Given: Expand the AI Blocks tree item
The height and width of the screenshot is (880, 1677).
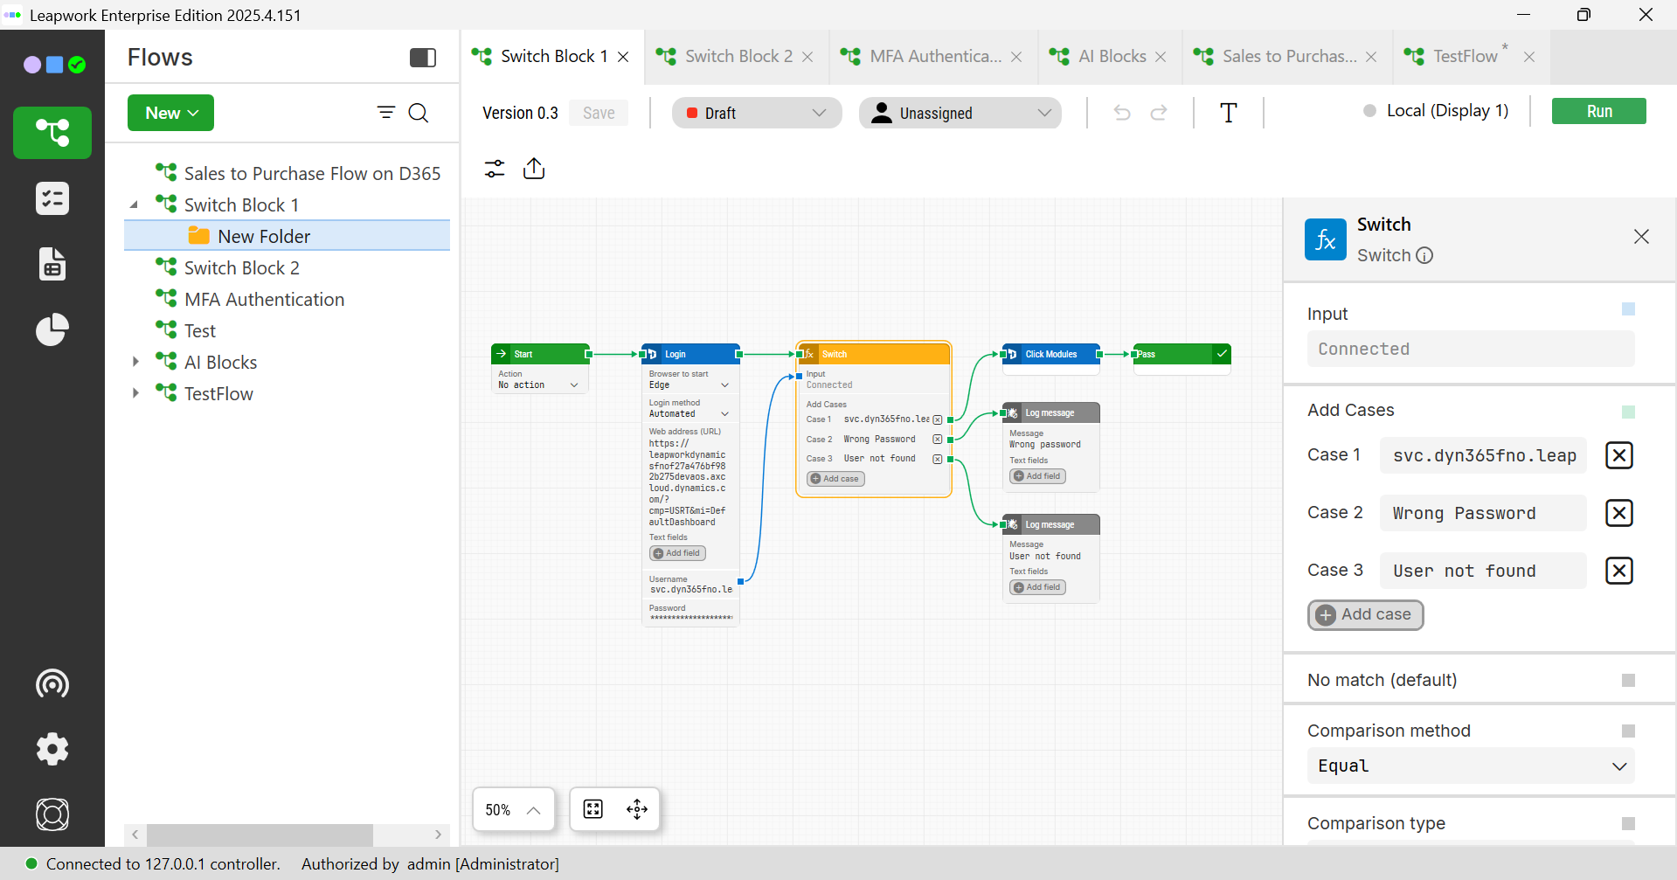Looking at the screenshot, I should click(x=135, y=362).
